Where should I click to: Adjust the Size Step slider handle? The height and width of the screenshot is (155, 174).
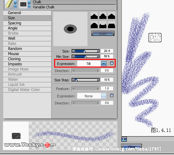pos(77,80)
